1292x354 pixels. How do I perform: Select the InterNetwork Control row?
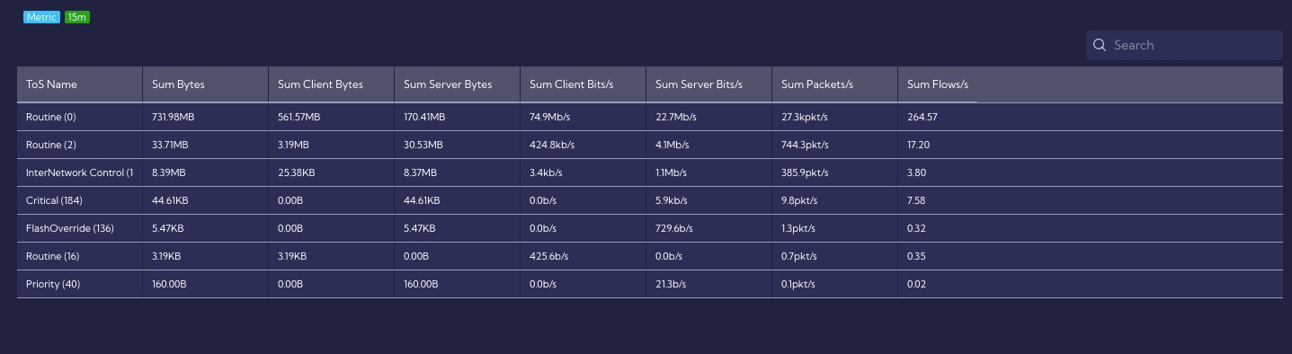click(x=650, y=173)
